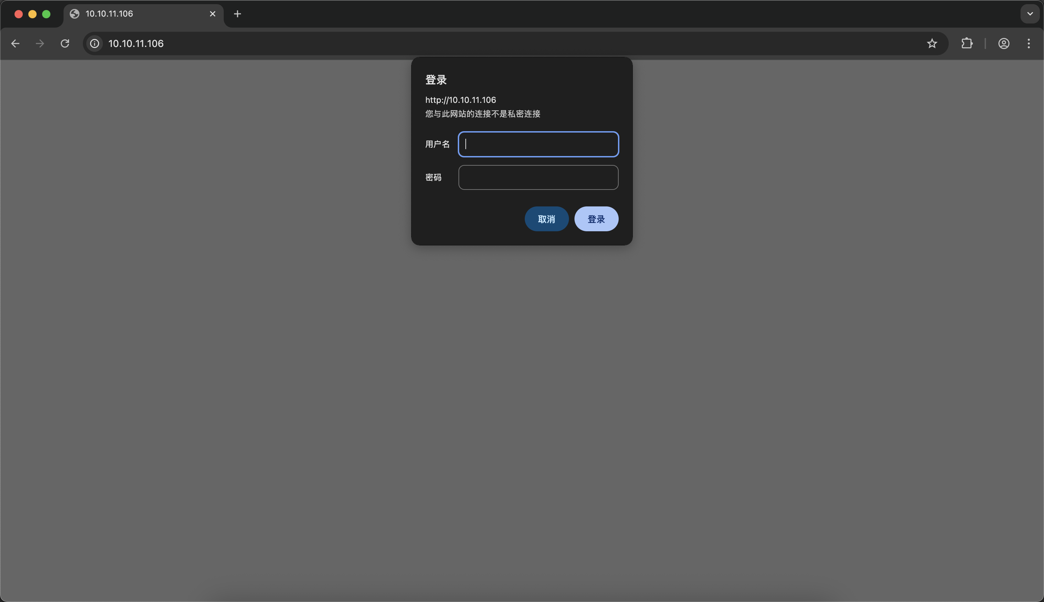Click the address bar URL text
Screen dimensions: 1044x602
tap(136, 43)
